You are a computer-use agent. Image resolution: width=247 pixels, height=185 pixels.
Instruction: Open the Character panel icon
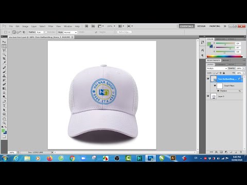coord(202,50)
